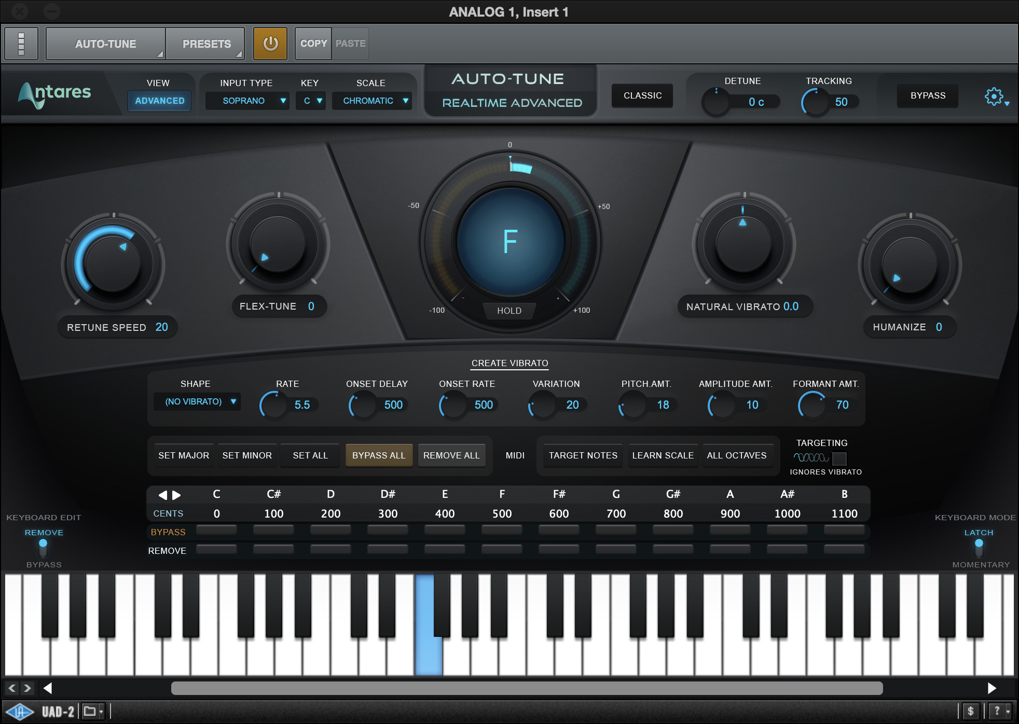
Task: Click SET MINOR button
Action: 247,455
